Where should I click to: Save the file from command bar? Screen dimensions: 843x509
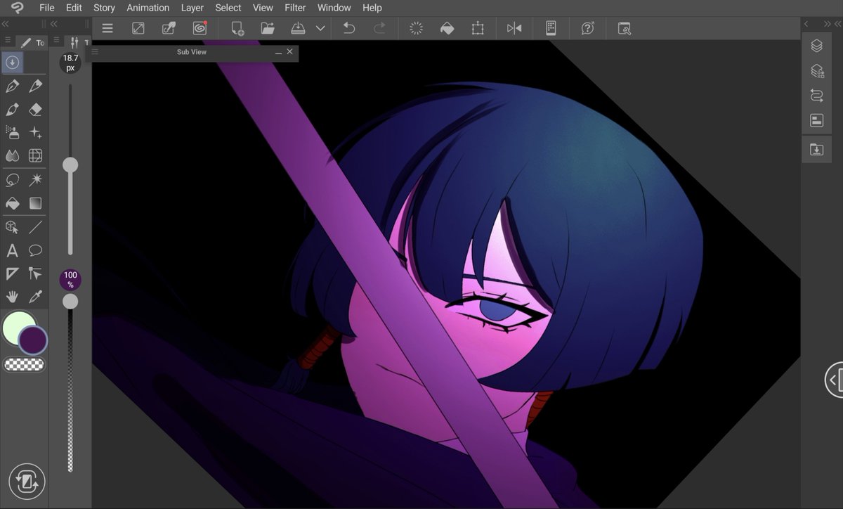tap(298, 28)
